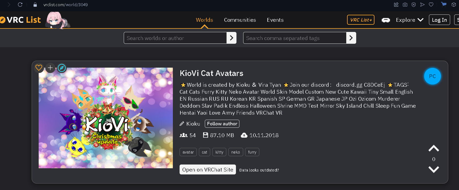Downvote the world with down chevron
Screen dimensions: 459x190
pyautogui.click(x=434, y=169)
